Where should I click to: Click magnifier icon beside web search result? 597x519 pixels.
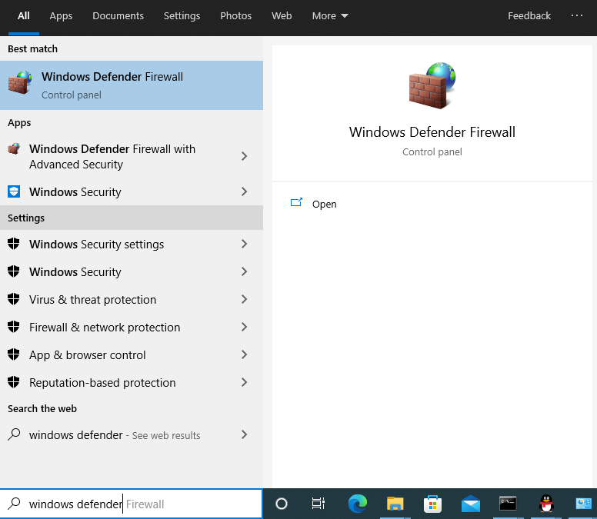[14, 434]
